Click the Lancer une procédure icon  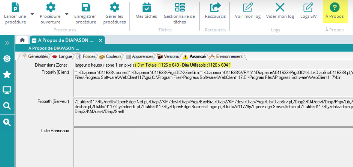coord(15,7)
